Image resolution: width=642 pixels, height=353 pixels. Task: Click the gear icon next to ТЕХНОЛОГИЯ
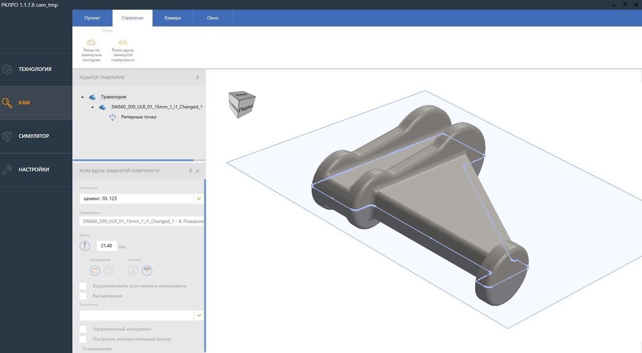click(x=6, y=69)
